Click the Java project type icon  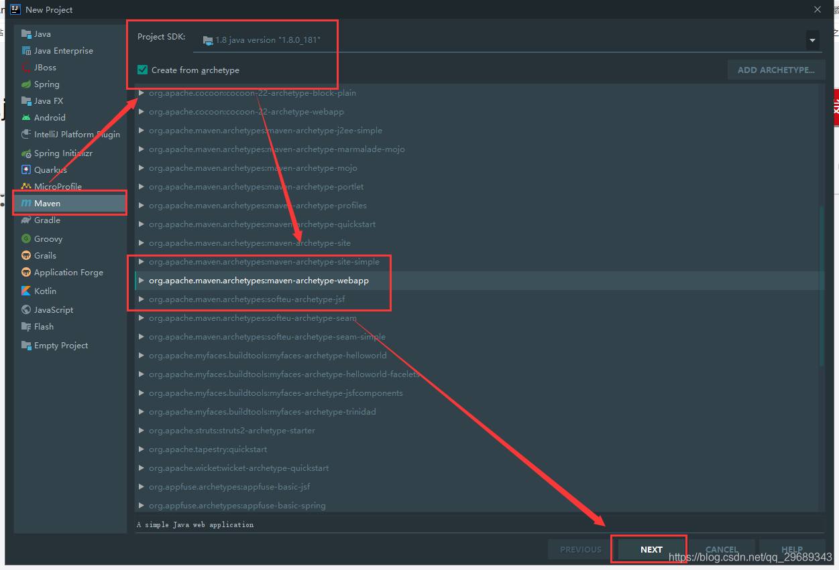click(26, 34)
